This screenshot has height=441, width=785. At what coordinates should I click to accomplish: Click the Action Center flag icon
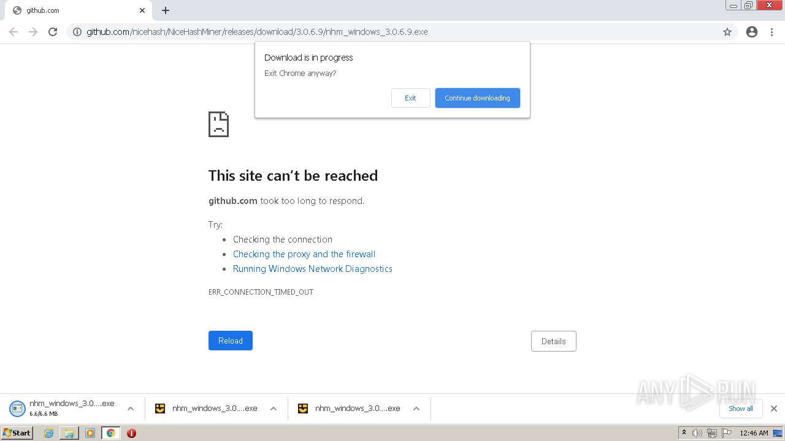tap(727, 433)
